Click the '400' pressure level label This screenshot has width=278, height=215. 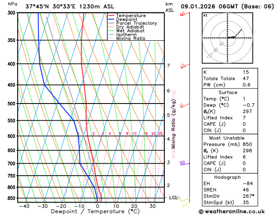[12, 64]
